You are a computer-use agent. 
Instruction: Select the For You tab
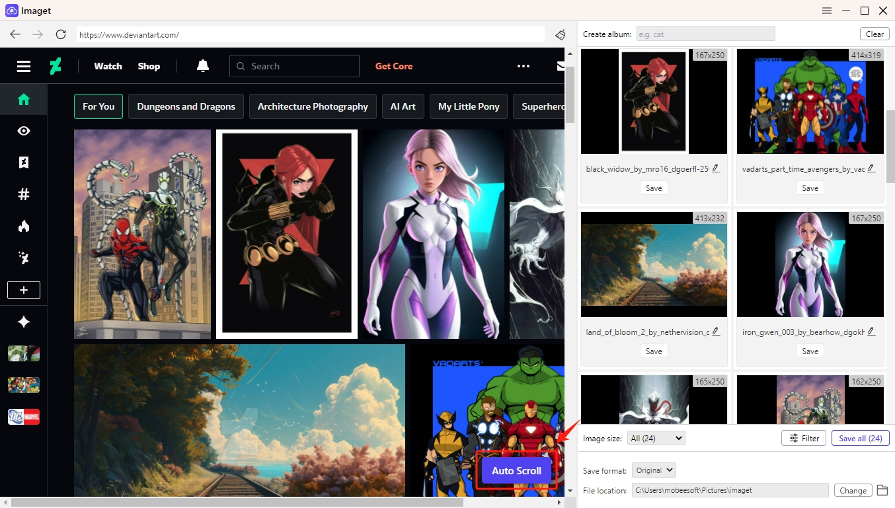tap(98, 106)
